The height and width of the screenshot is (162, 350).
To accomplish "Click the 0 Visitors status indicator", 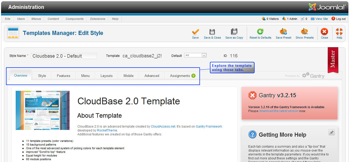I will tap(270, 19).
